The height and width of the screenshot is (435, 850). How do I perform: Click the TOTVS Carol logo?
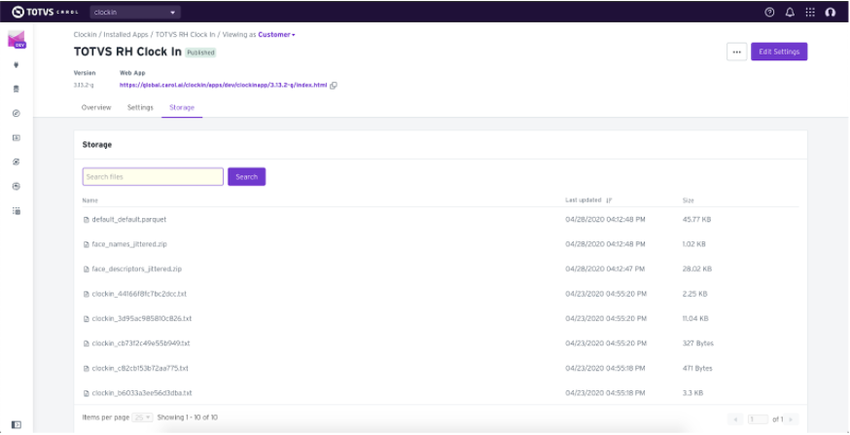(45, 12)
